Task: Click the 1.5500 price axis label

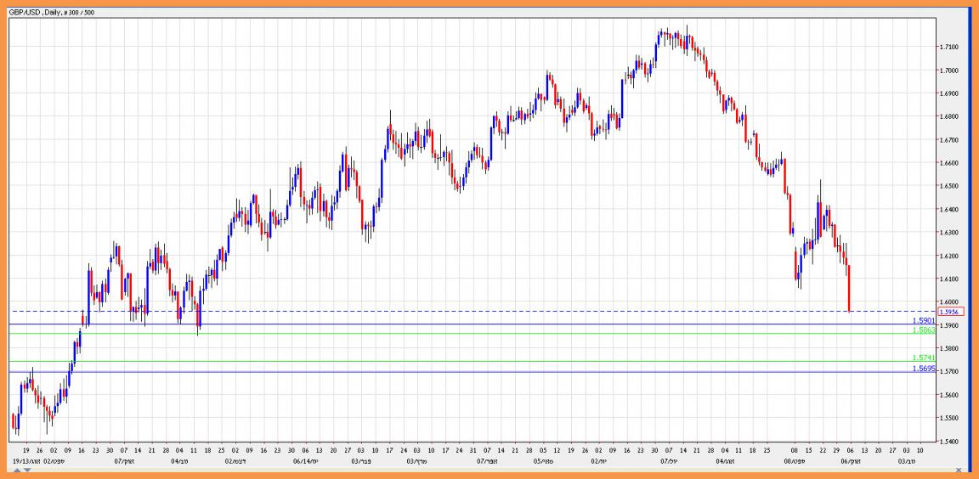Action: point(950,419)
